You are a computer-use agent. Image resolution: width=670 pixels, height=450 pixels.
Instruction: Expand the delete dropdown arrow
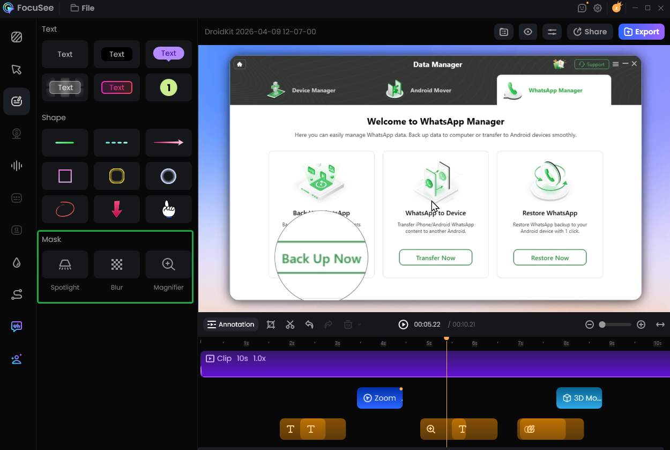pos(359,324)
